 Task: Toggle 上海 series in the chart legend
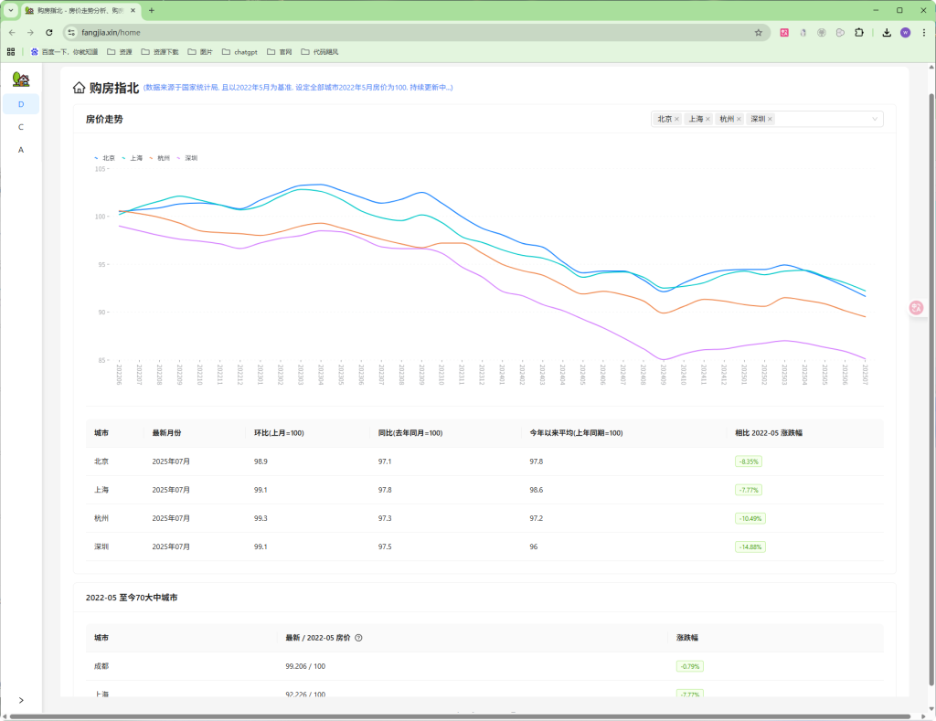coord(133,158)
